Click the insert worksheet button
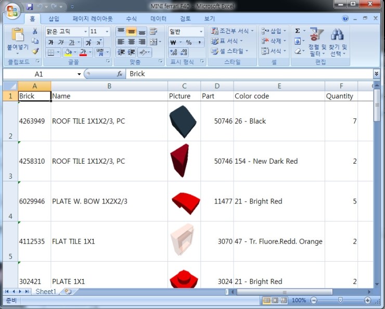 68,291
